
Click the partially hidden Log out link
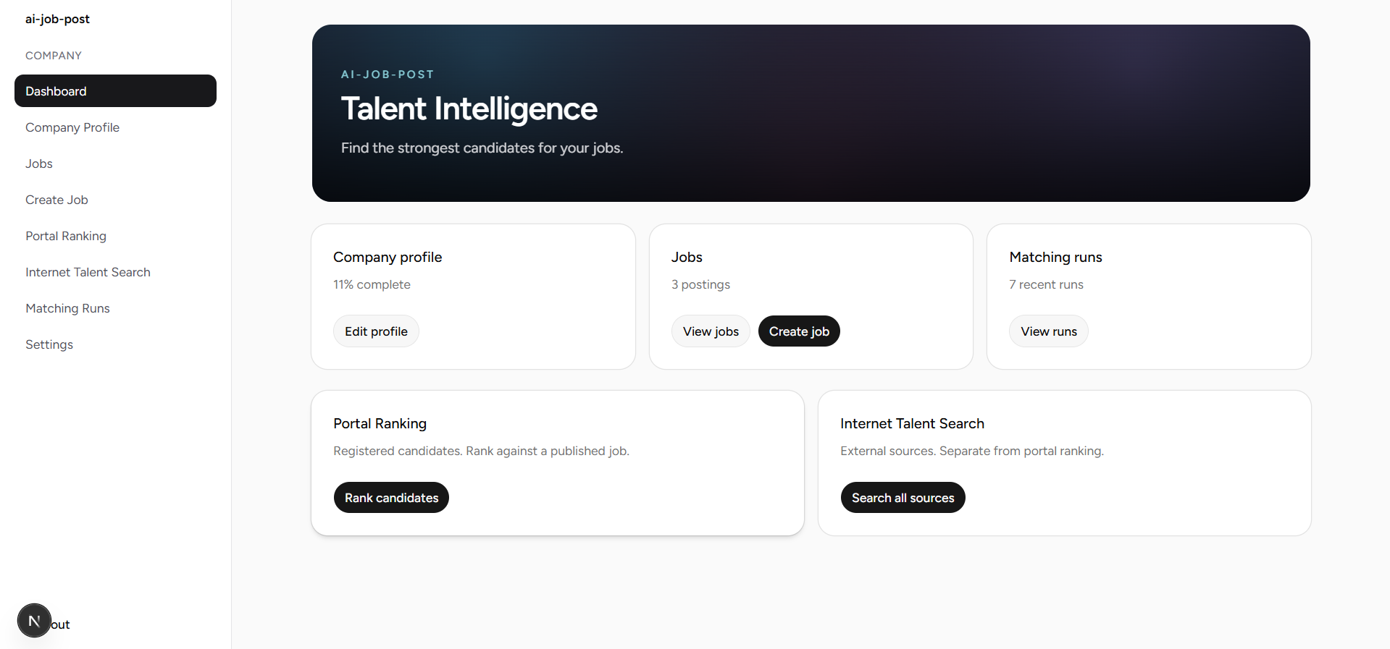[61, 624]
